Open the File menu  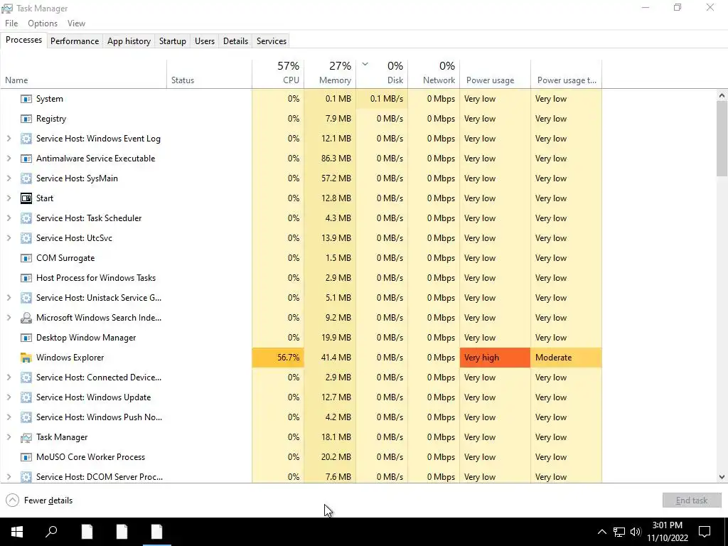[x=11, y=23]
